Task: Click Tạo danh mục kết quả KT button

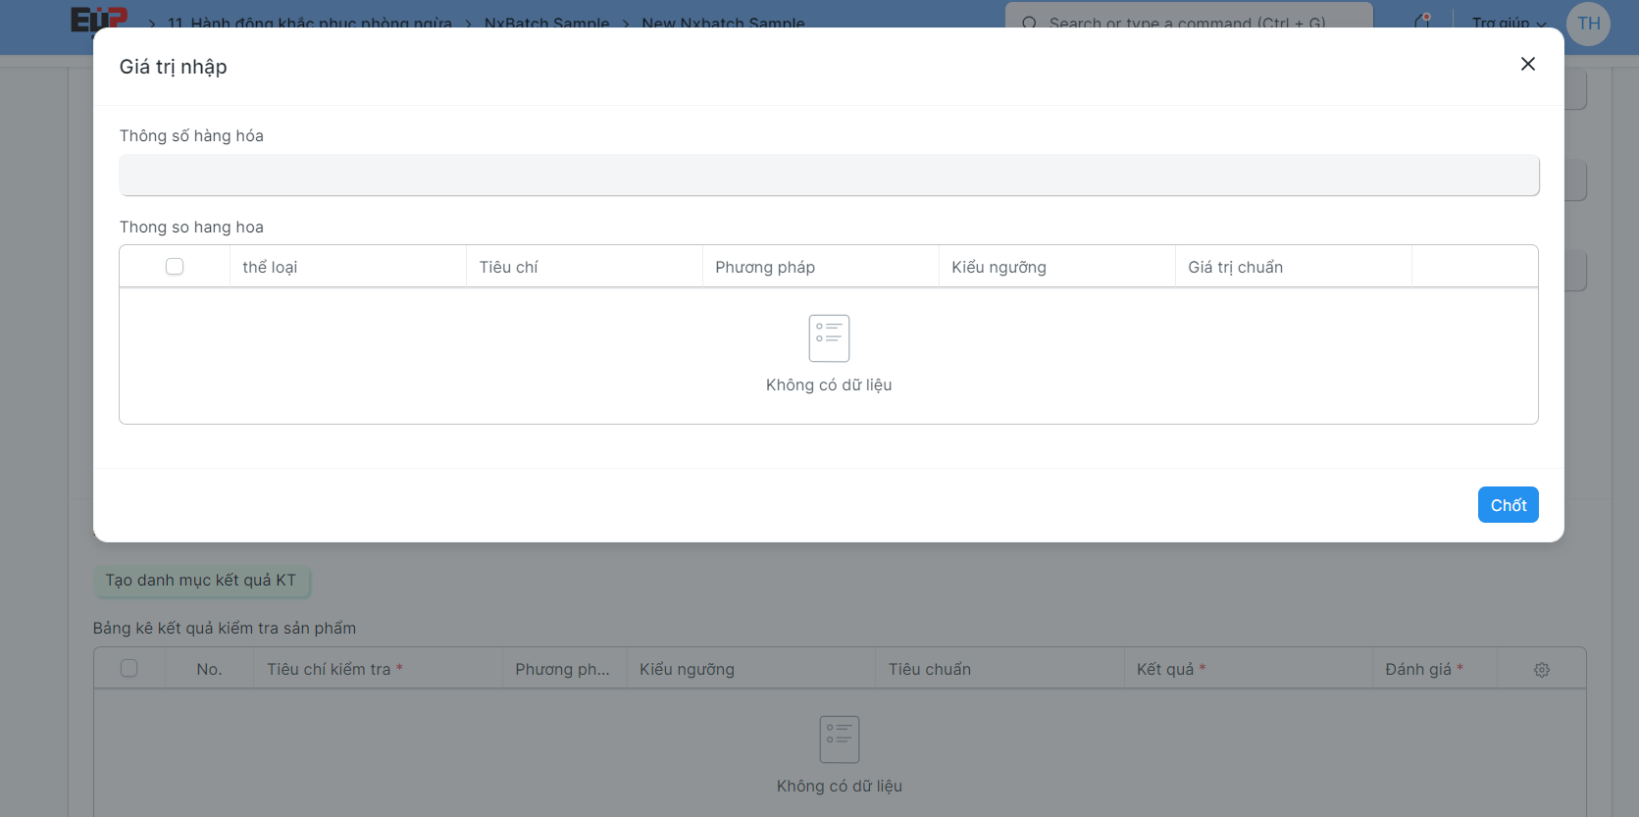Action: point(201,581)
